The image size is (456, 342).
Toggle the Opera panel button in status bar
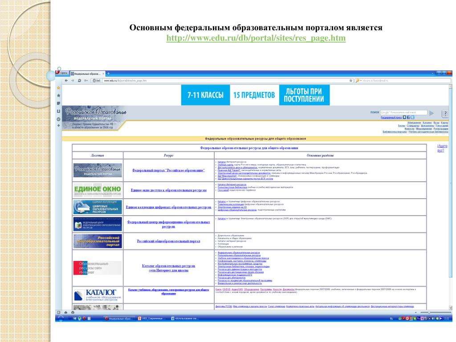pos(59,312)
